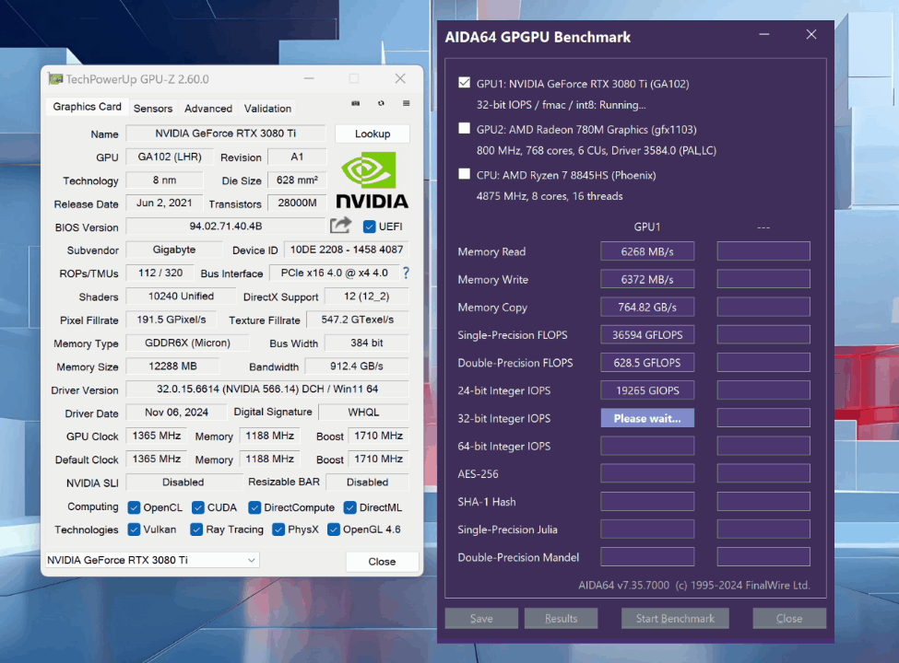Click the NVIDIA logo in GPU-Z
The height and width of the screenshot is (663, 899).
[x=372, y=180]
